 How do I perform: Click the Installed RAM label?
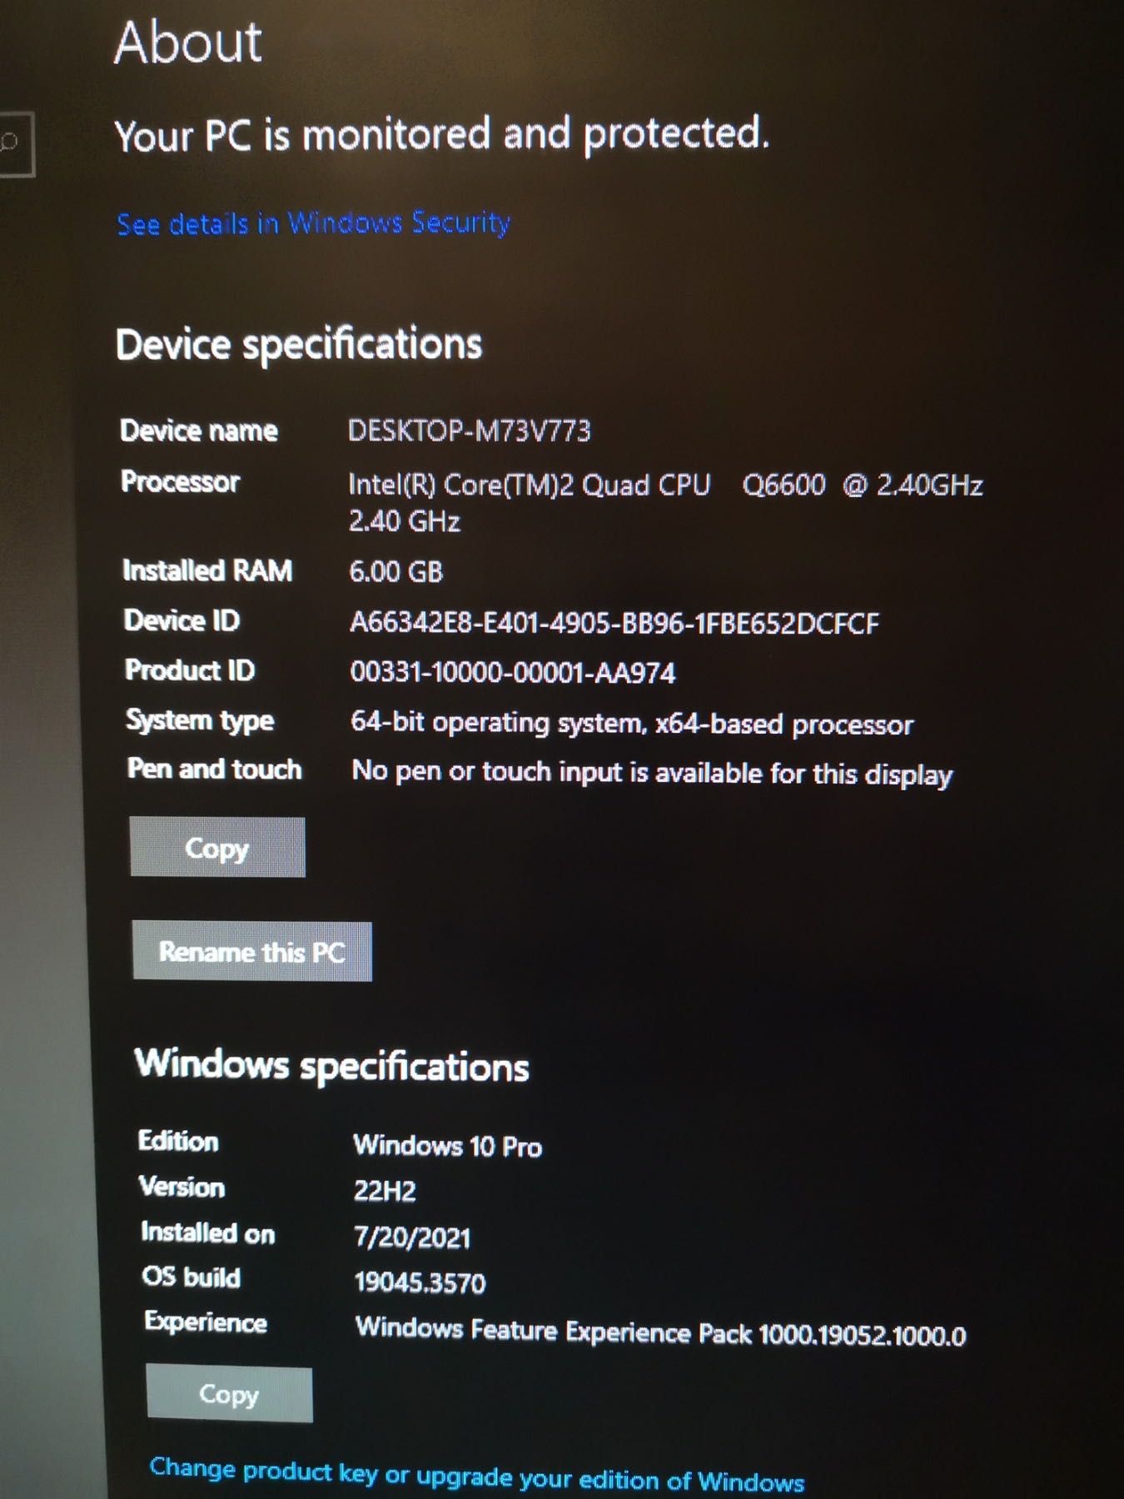pyautogui.click(x=207, y=570)
